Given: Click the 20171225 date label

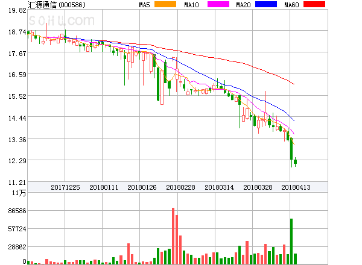Looking at the screenshot, I should (65, 187).
